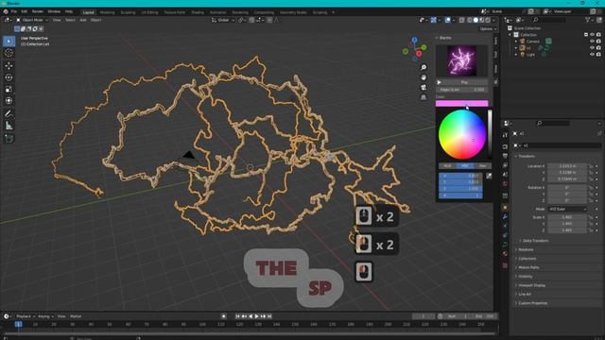Open the timeline Playback menu
Viewport: 605px width, 340px height.
click(26, 316)
